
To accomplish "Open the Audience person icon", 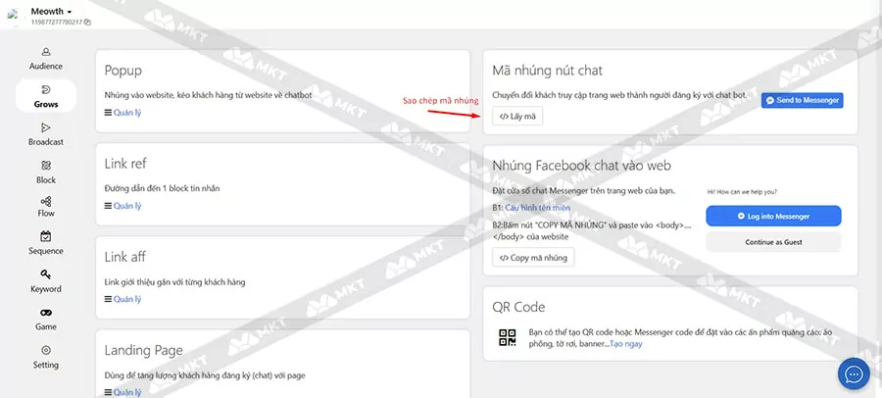I will (x=46, y=52).
